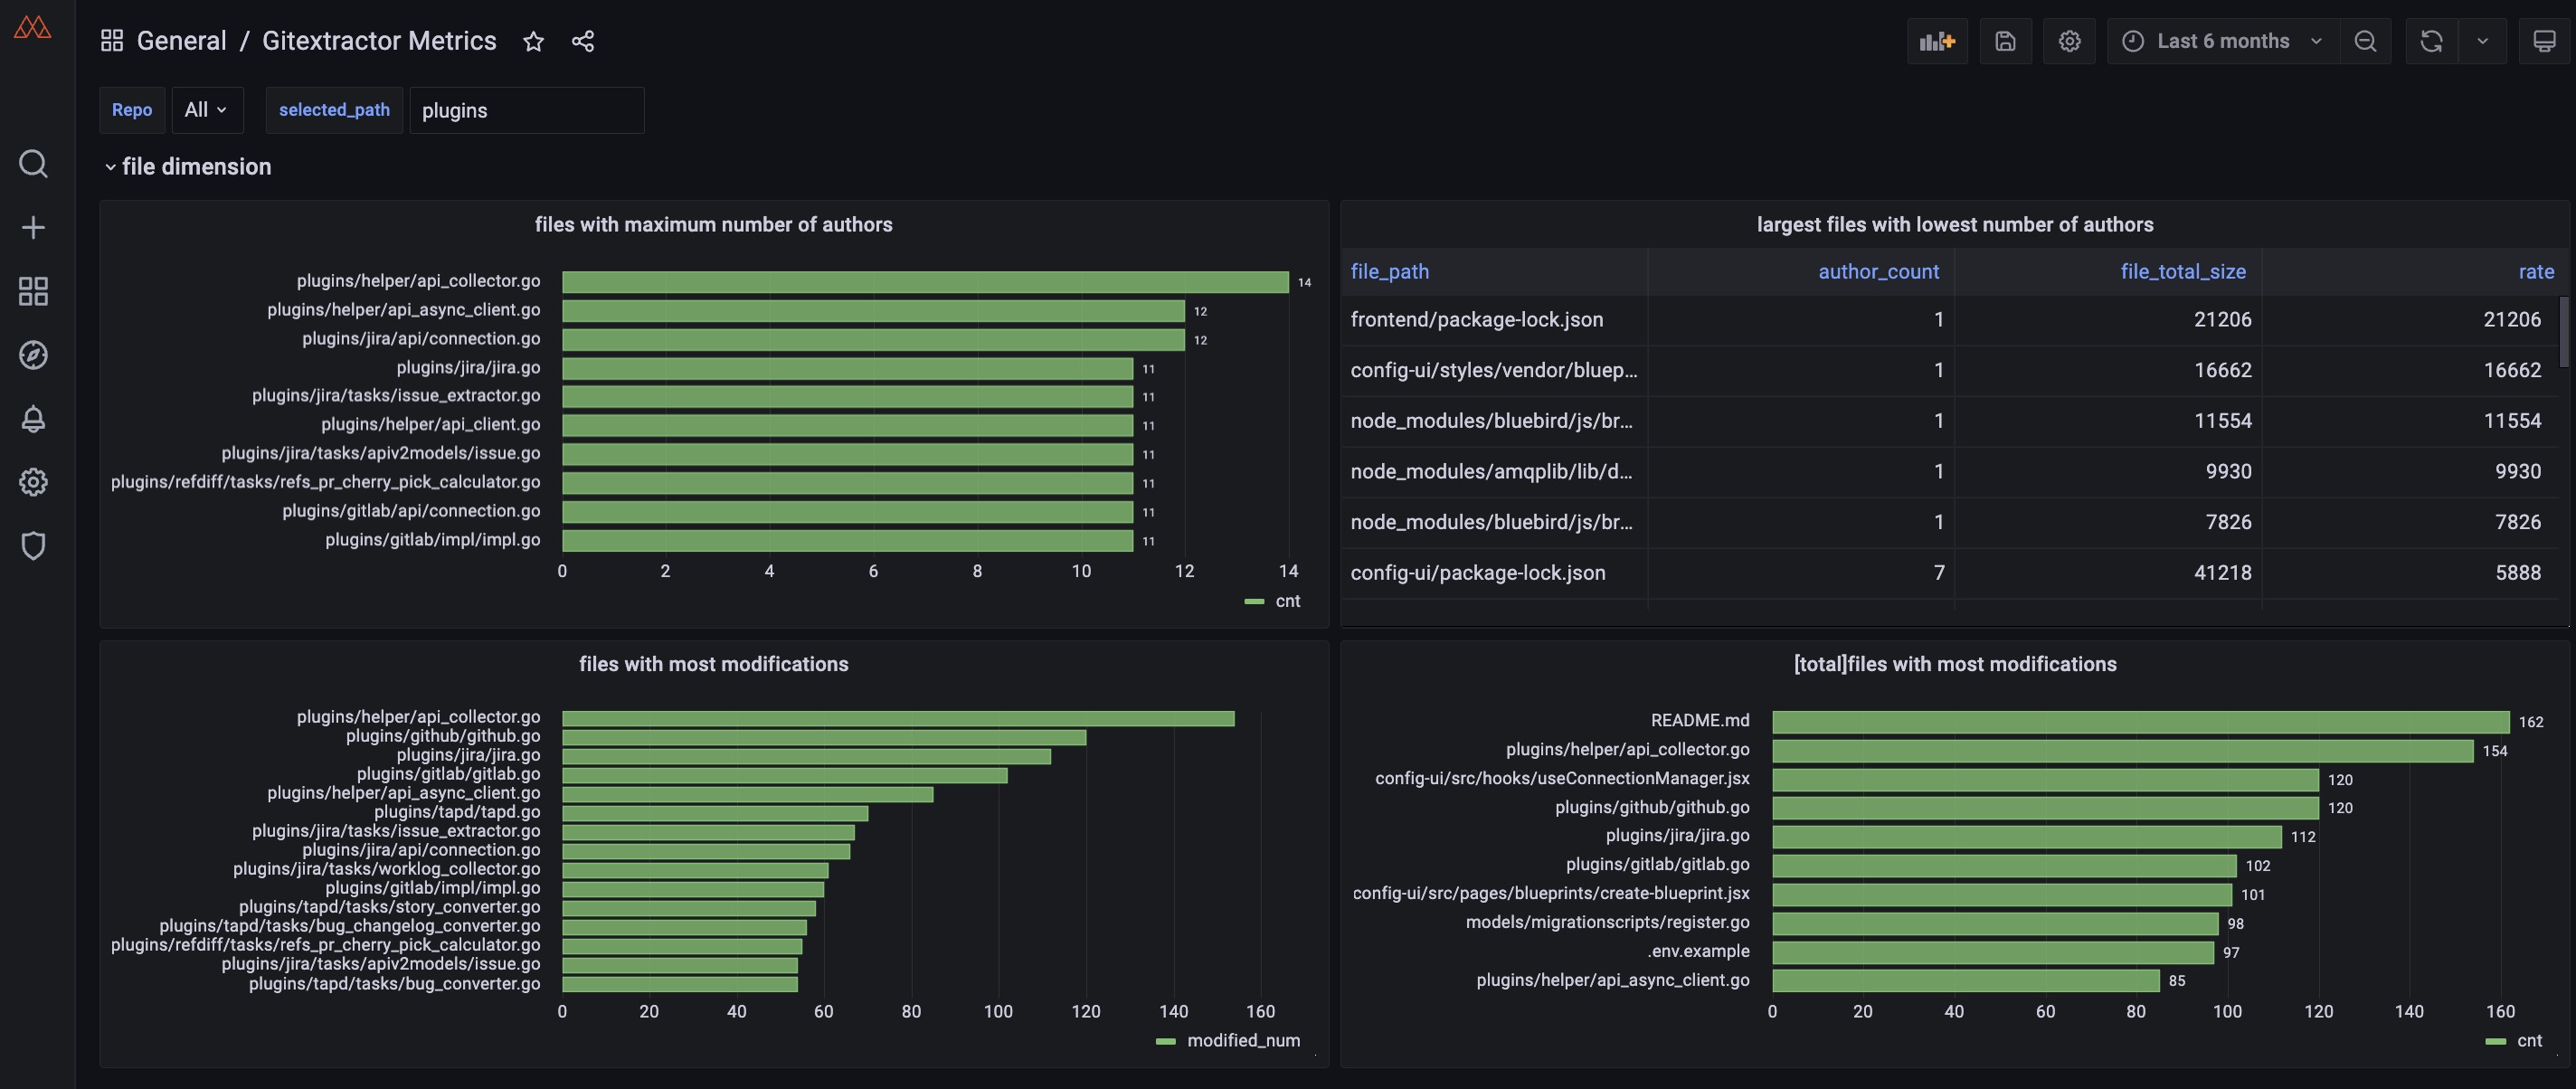Open the Dashboards grid icon in sidebar
Screen dimensions: 2576x1089
(33, 292)
